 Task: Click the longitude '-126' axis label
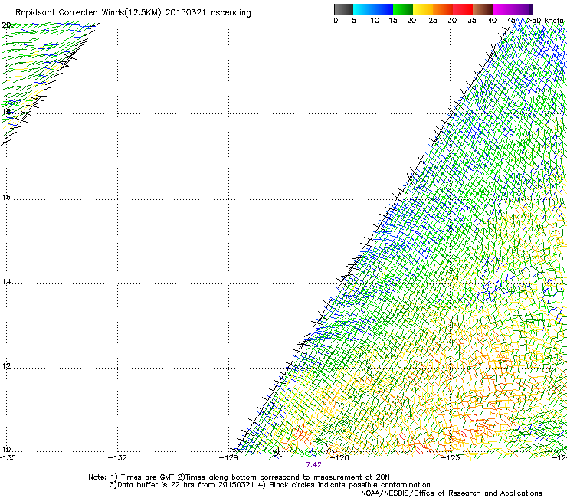click(339, 458)
